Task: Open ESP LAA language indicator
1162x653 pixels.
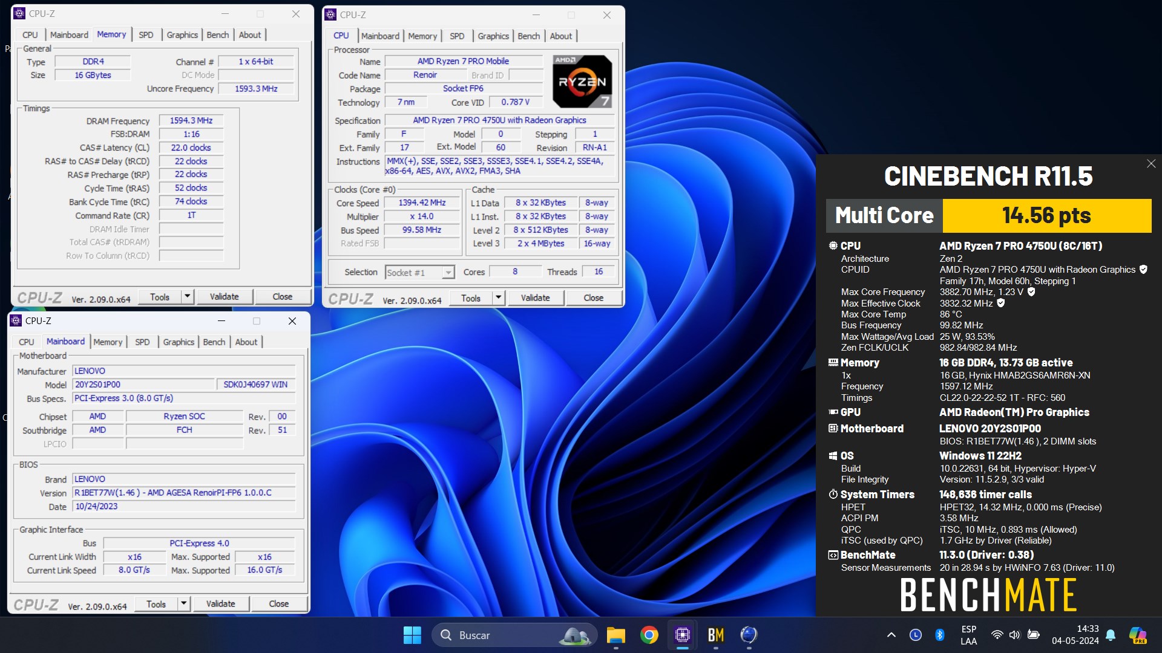Action: pos(968,635)
